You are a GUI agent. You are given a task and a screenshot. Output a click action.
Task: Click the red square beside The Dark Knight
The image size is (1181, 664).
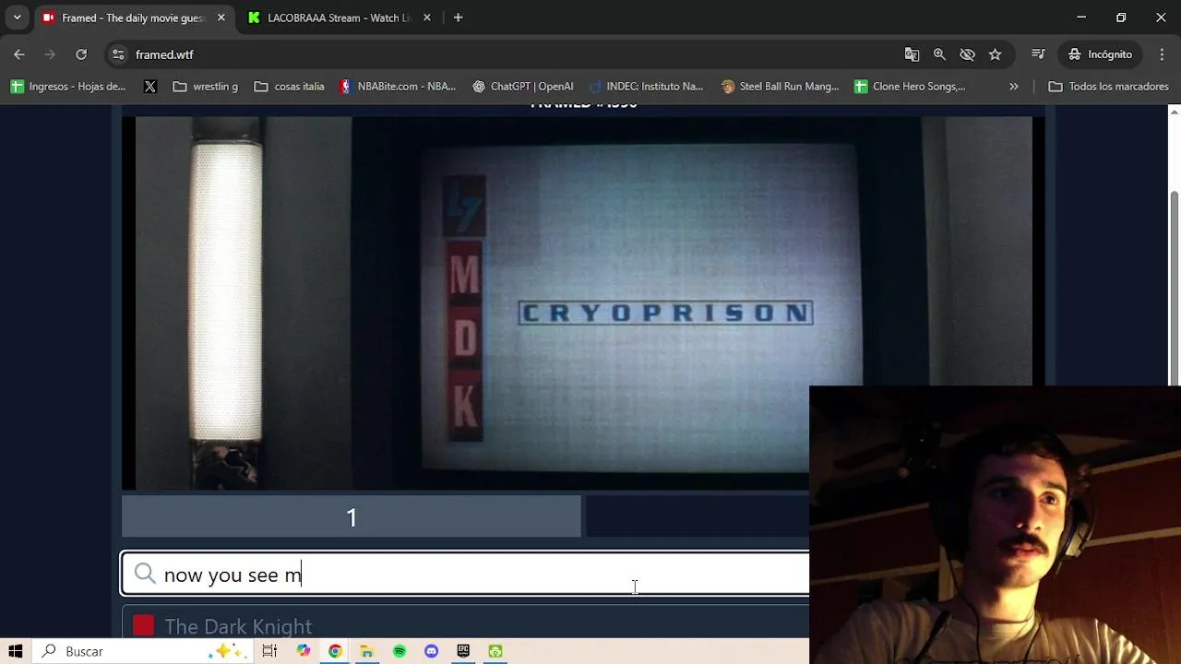[143, 626]
